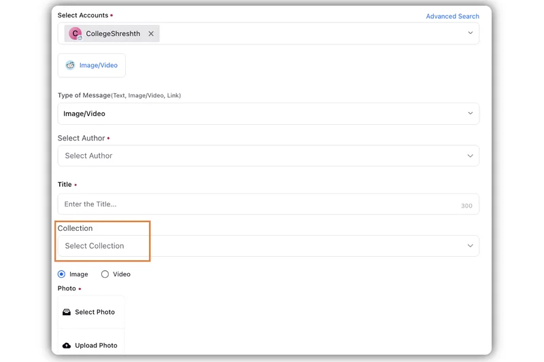544x362 pixels.
Task: Click the Select Collection placeholder text
Action: pos(95,246)
